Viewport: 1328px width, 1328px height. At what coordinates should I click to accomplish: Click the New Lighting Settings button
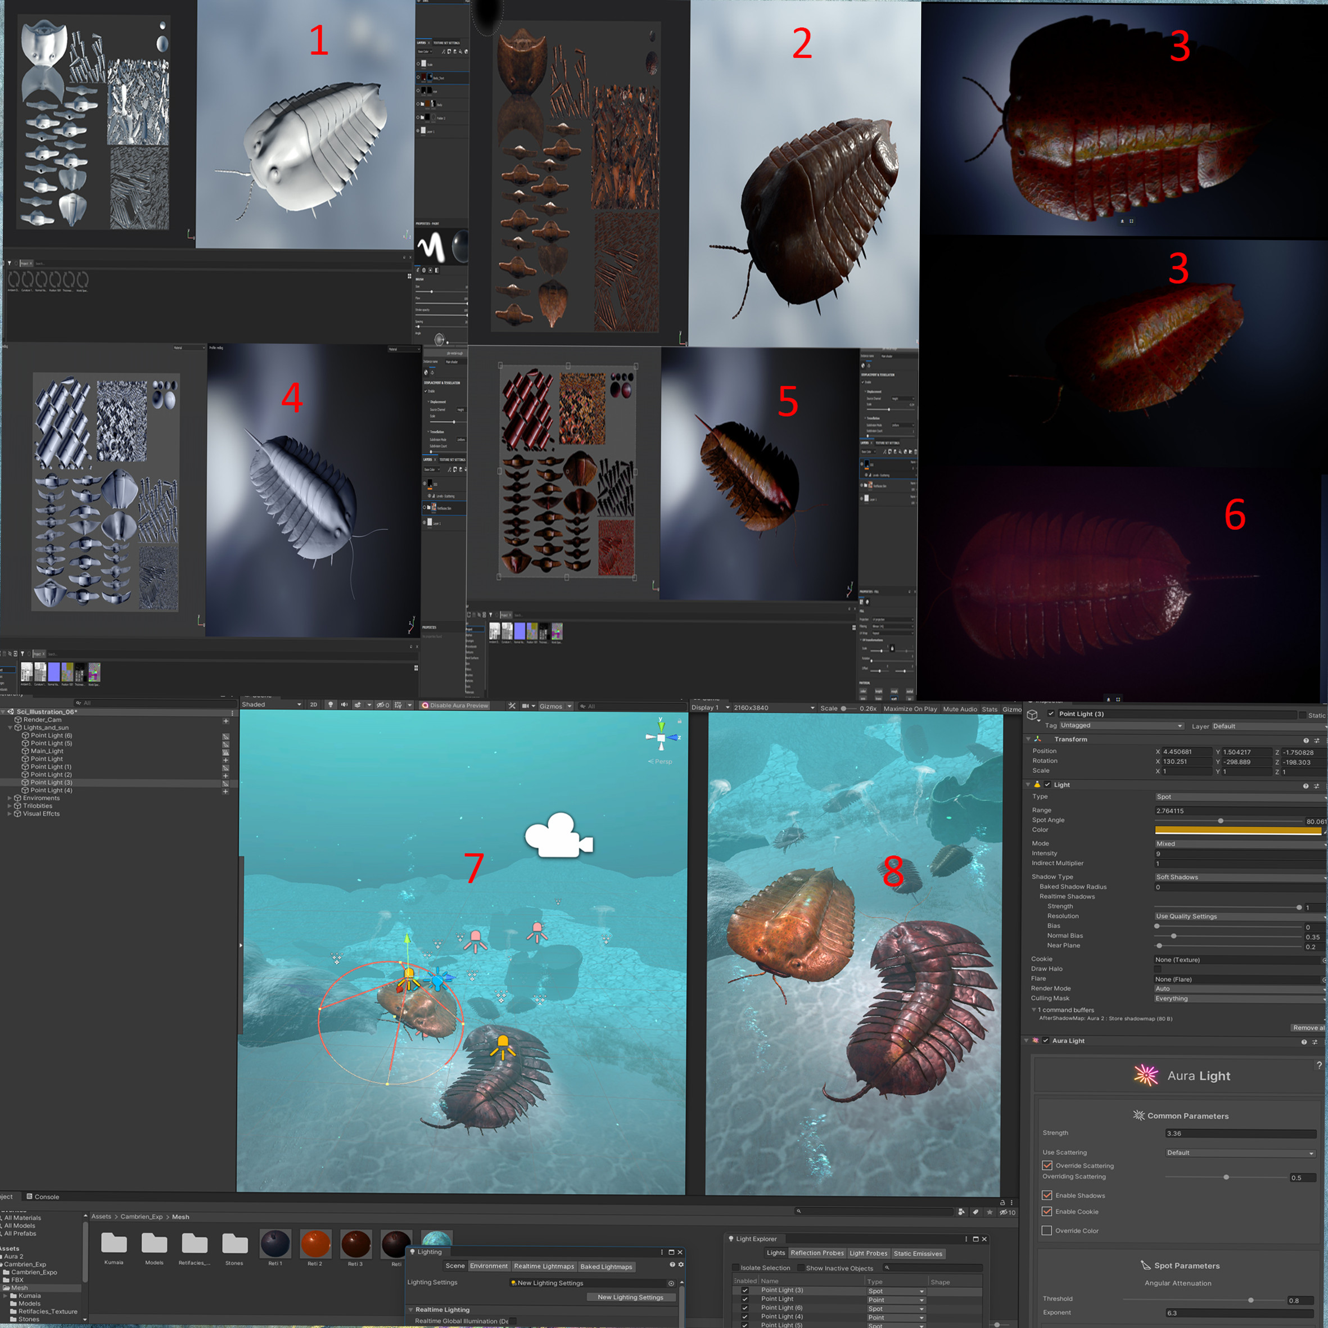(630, 1297)
